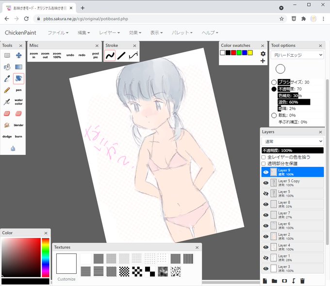Select the water color tool
Image resolution: width=330 pixels, height=286 pixels.
[x=19, y=102]
